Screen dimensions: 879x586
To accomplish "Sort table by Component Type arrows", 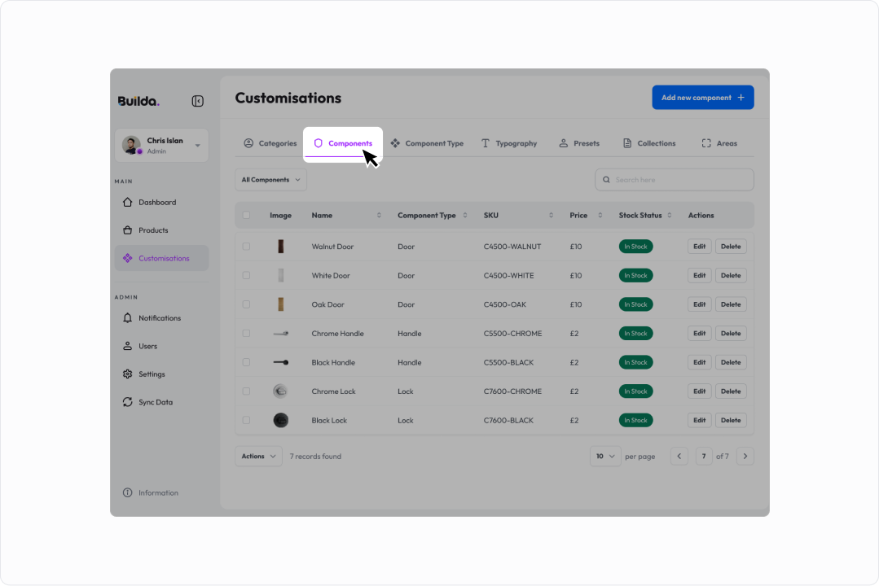I will pos(465,215).
